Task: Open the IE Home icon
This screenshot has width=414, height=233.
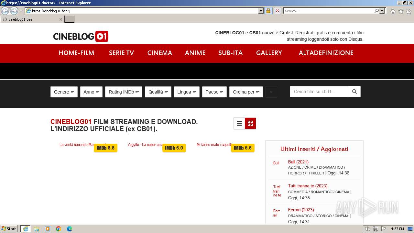Action: [x=393, y=11]
